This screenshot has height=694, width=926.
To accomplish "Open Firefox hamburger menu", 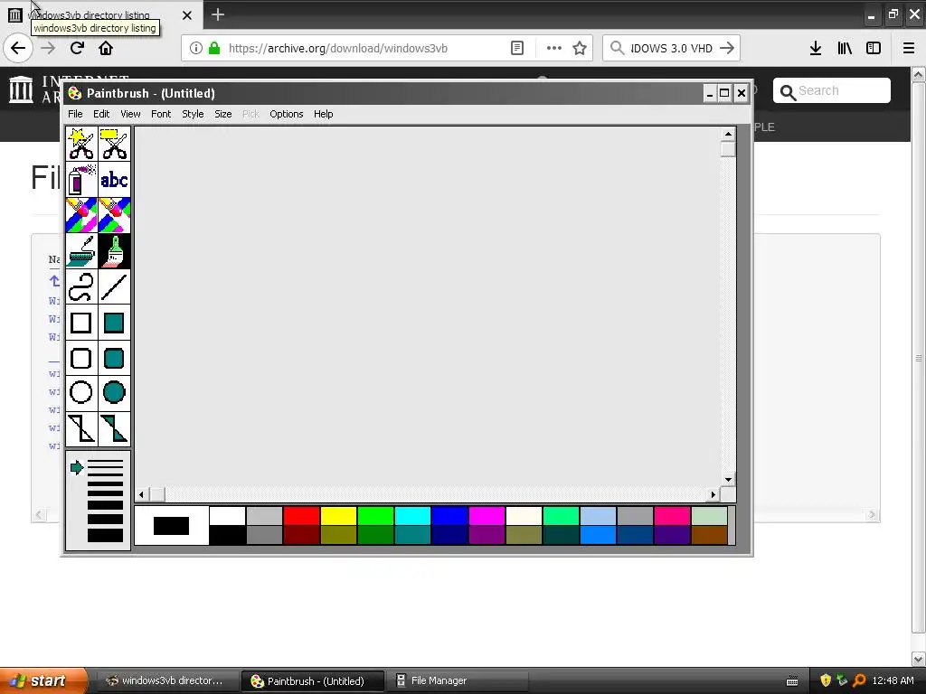I will (909, 49).
